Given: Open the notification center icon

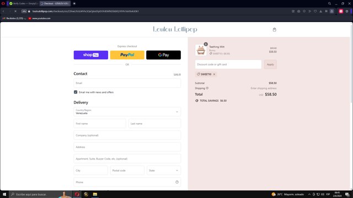Looking at the screenshot, I should (347, 194).
